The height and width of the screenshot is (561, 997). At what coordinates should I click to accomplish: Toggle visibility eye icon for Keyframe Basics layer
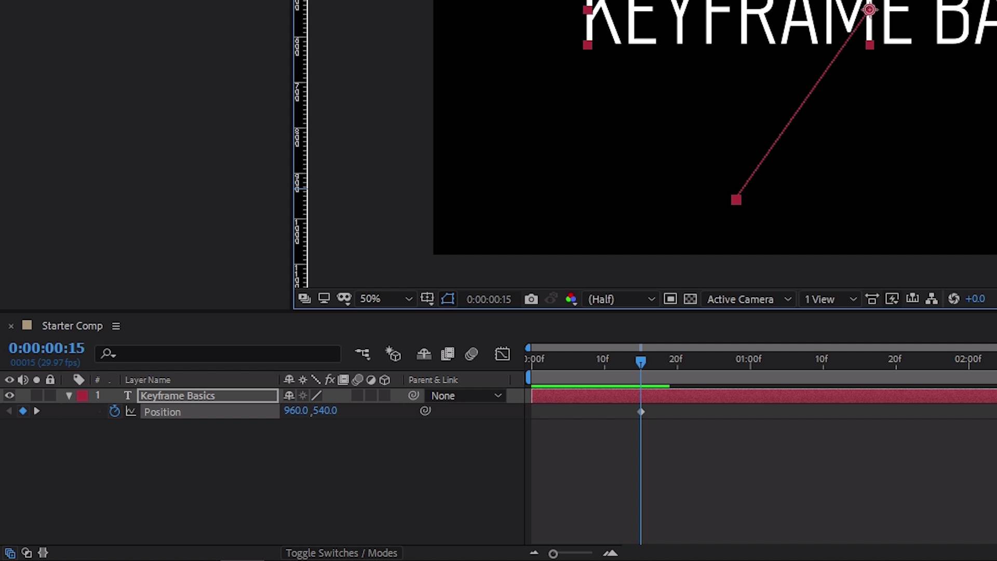point(9,395)
